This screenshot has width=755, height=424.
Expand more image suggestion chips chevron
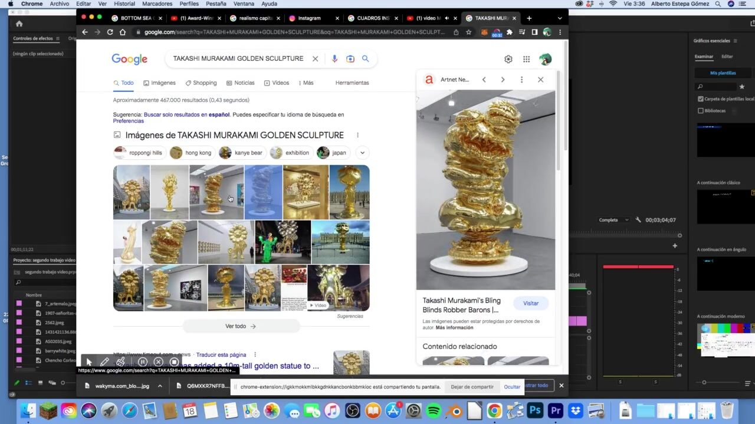tap(362, 153)
